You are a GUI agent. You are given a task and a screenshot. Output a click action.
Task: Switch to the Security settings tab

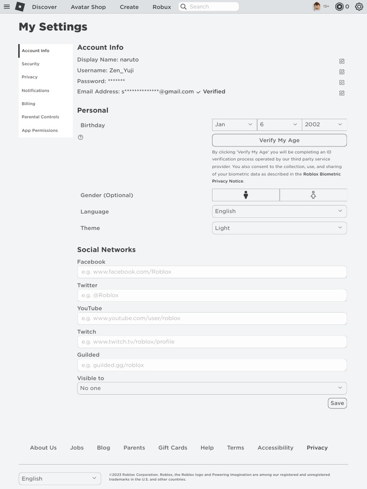(31, 64)
